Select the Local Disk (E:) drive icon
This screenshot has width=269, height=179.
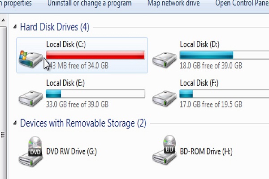click(x=30, y=98)
